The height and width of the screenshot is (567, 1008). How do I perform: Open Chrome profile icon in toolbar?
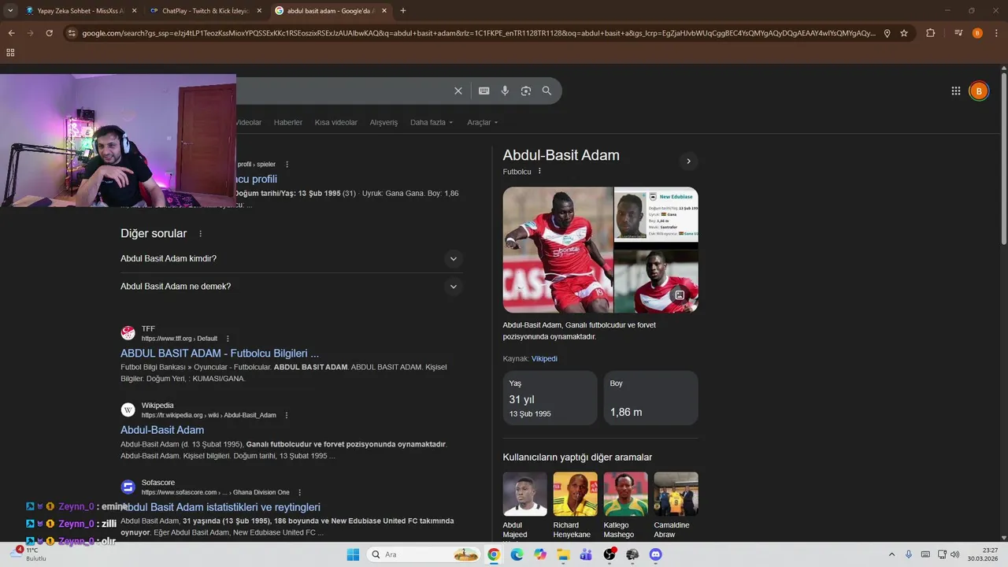977,33
